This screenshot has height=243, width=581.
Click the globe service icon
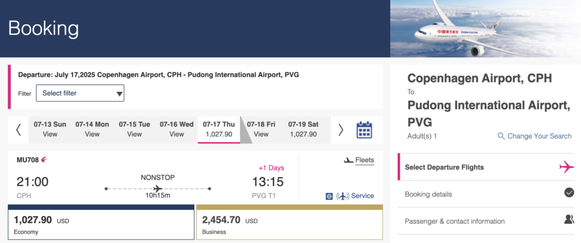[x=329, y=196]
